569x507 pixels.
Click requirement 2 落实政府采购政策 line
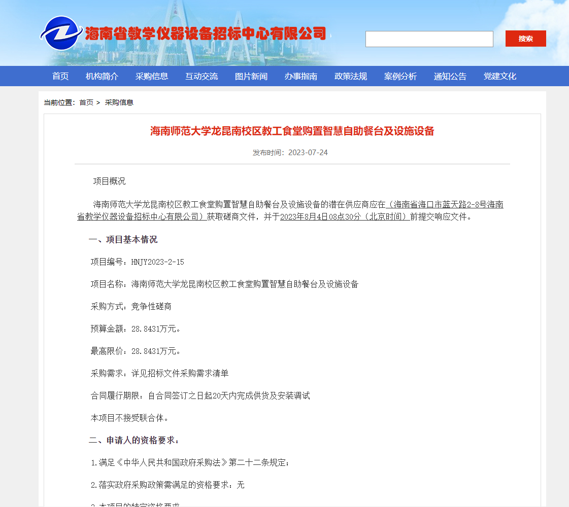click(168, 485)
